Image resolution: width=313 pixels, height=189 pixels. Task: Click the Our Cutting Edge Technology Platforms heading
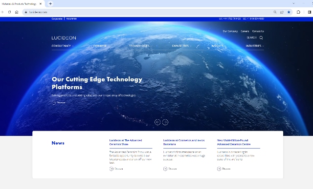(x=97, y=83)
